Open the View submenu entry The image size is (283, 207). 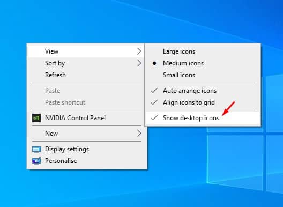[86, 51]
